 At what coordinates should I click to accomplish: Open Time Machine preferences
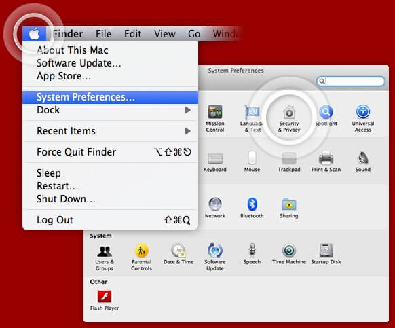click(289, 254)
